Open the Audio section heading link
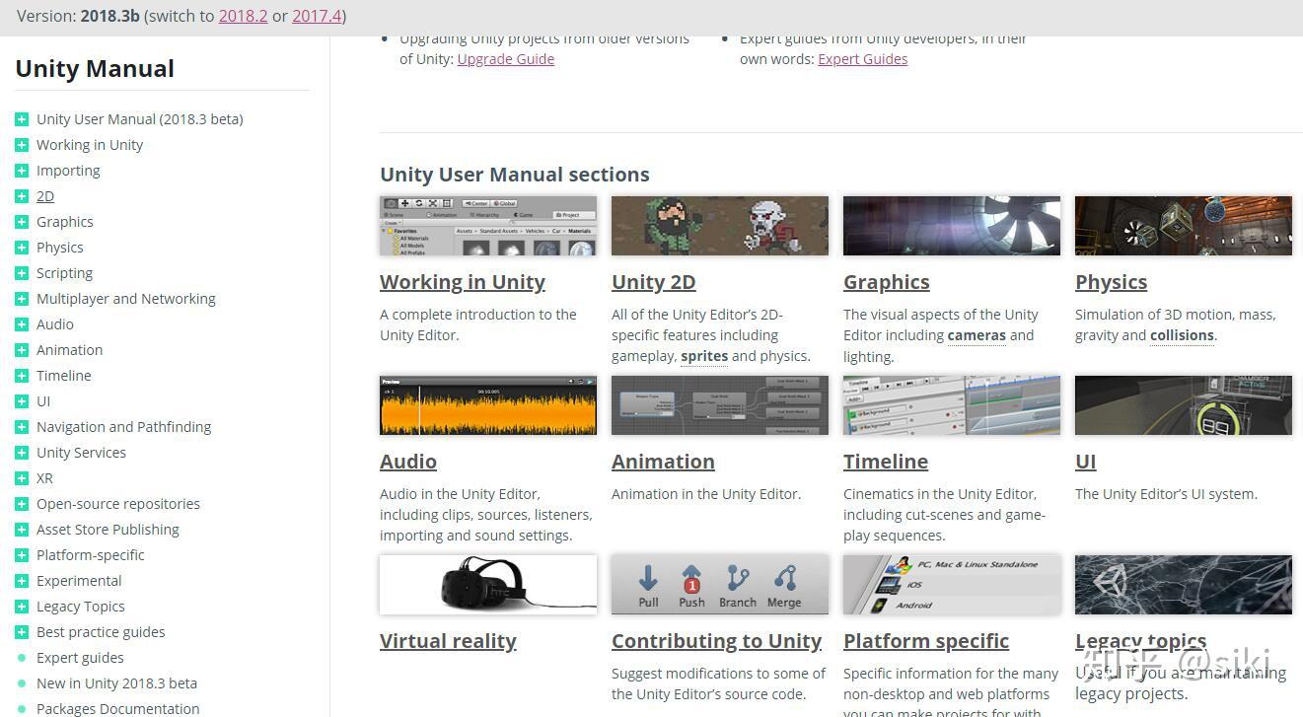 coord(408,462)
